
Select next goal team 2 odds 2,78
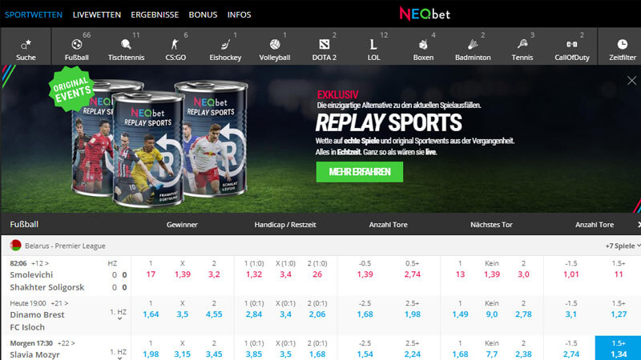point(523,314)
